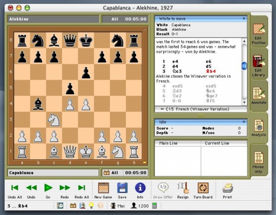Open game Info dialog
276x215 pixels.
(x=140, y=190)
